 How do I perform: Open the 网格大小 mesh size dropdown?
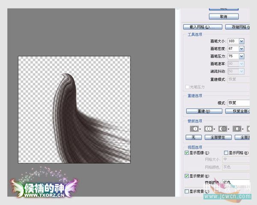pos(236,159)
